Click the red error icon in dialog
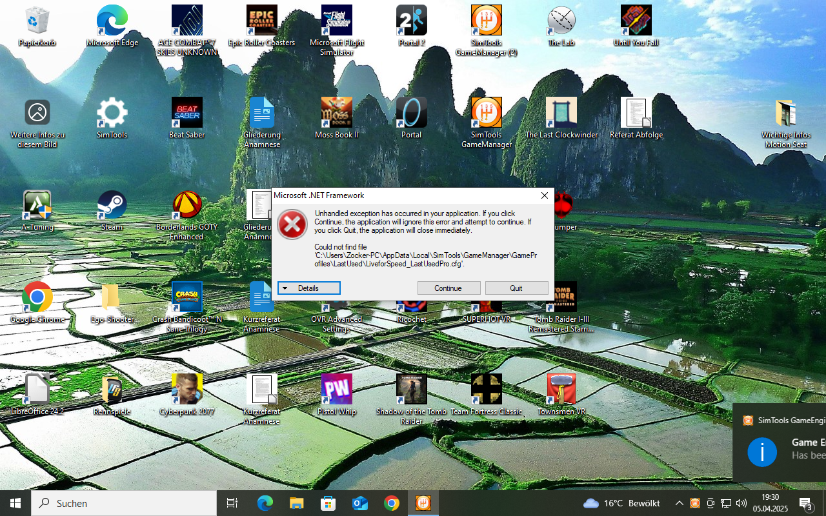 (x=292, y=225)
